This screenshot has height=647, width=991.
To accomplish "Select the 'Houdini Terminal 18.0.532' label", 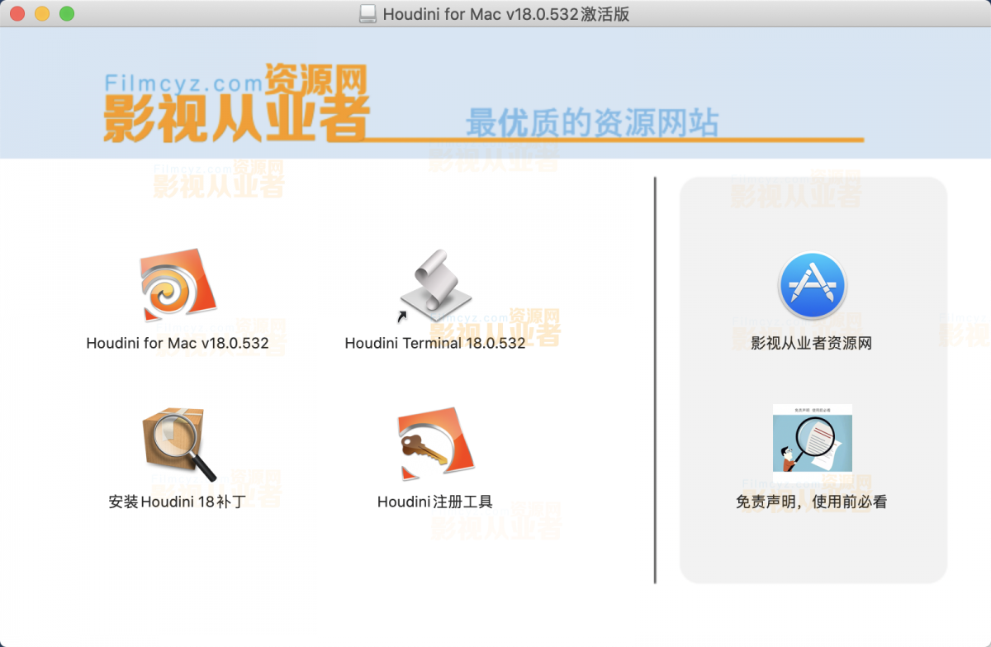I will tap(435, 343).
